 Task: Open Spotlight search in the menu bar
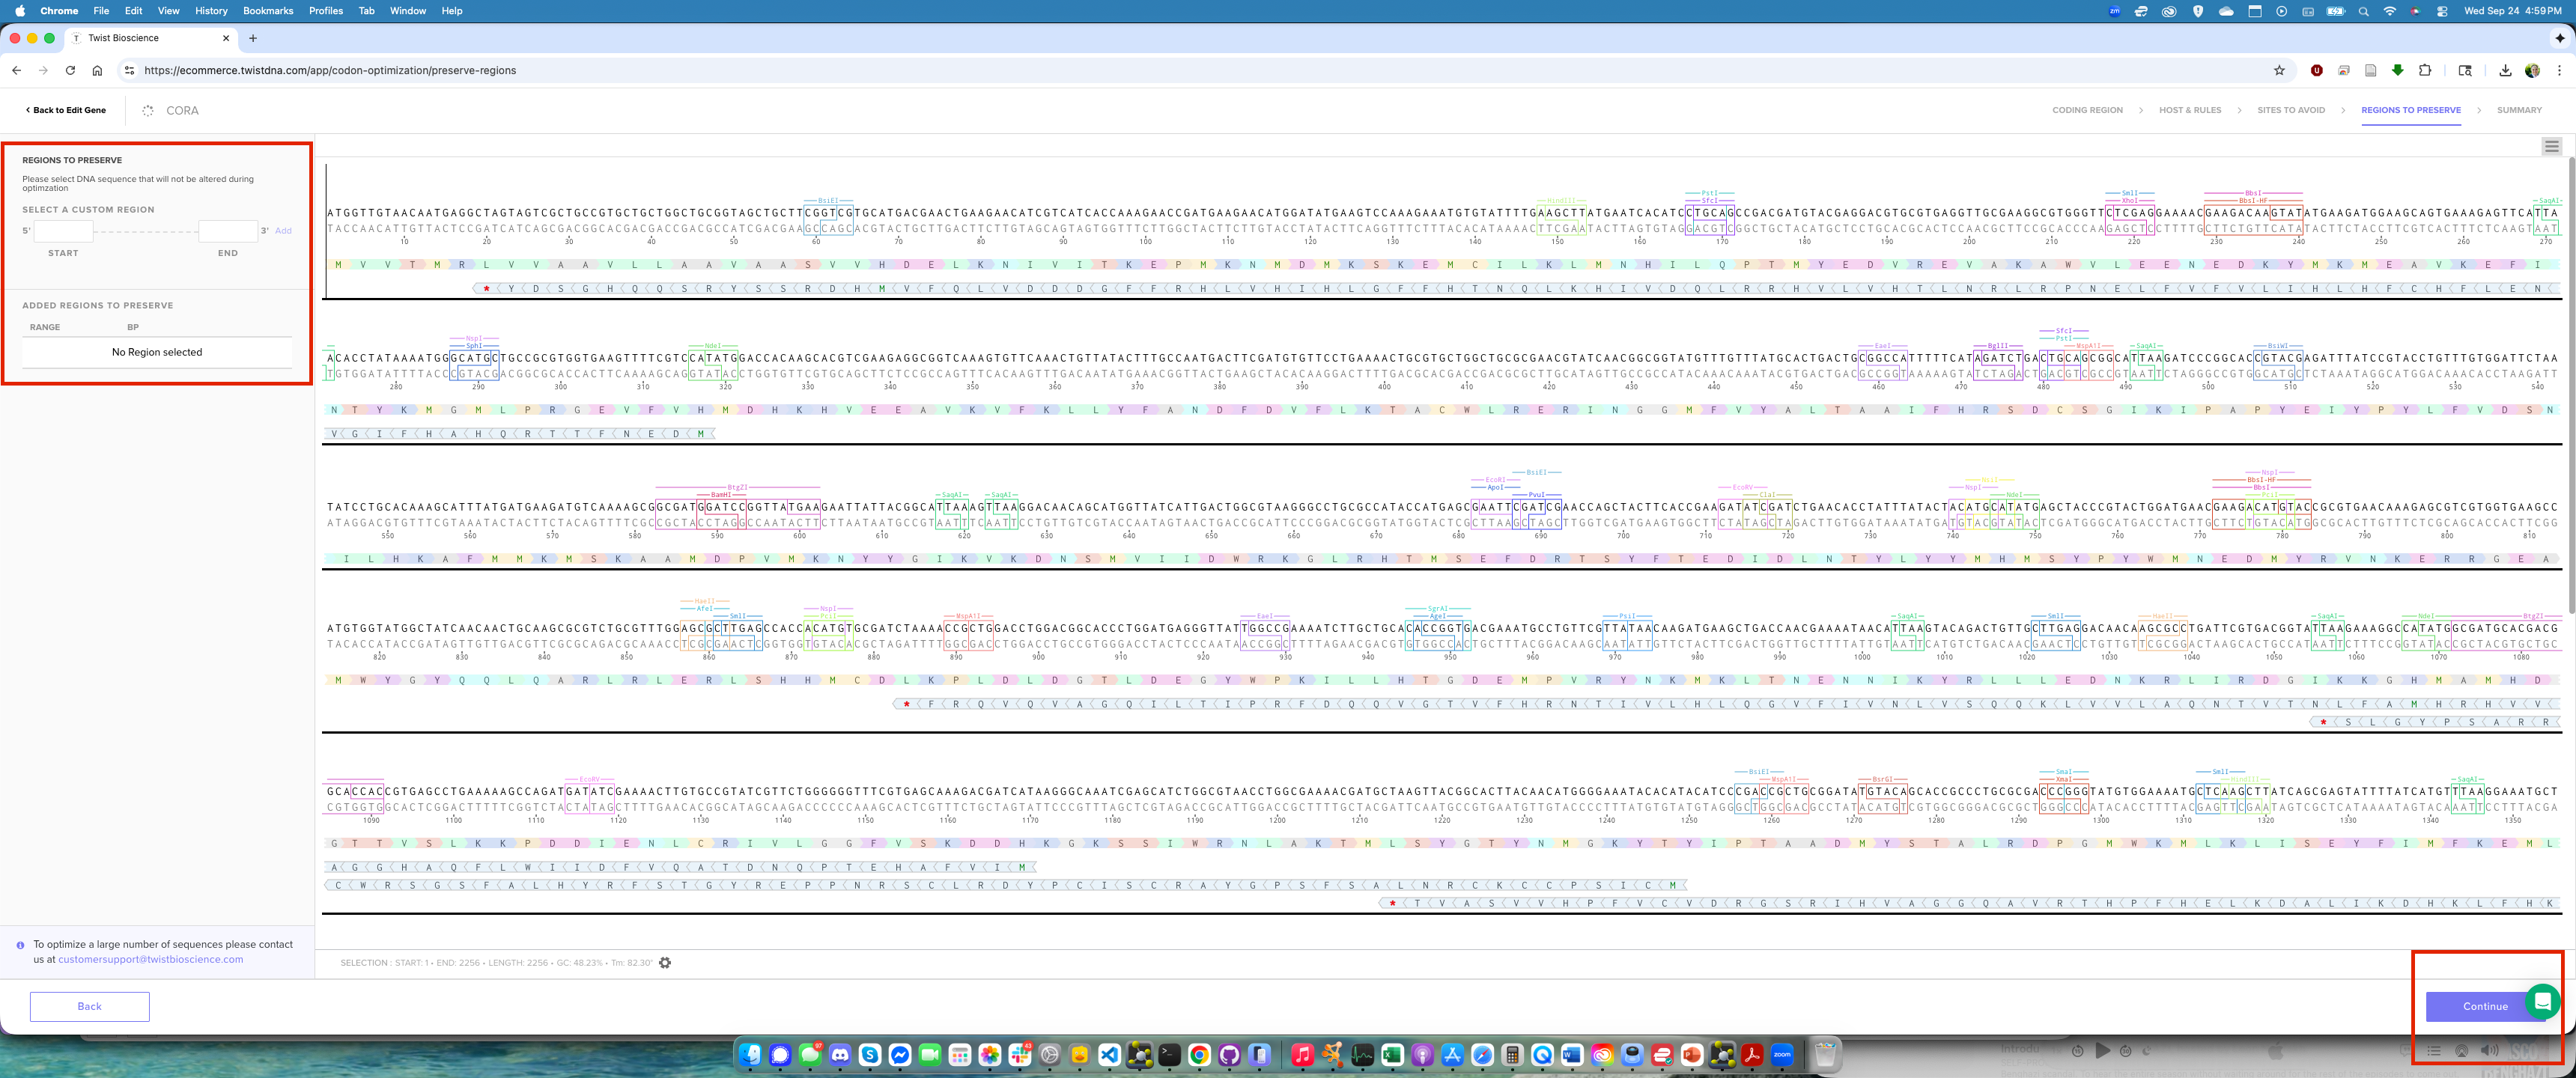2363,11
